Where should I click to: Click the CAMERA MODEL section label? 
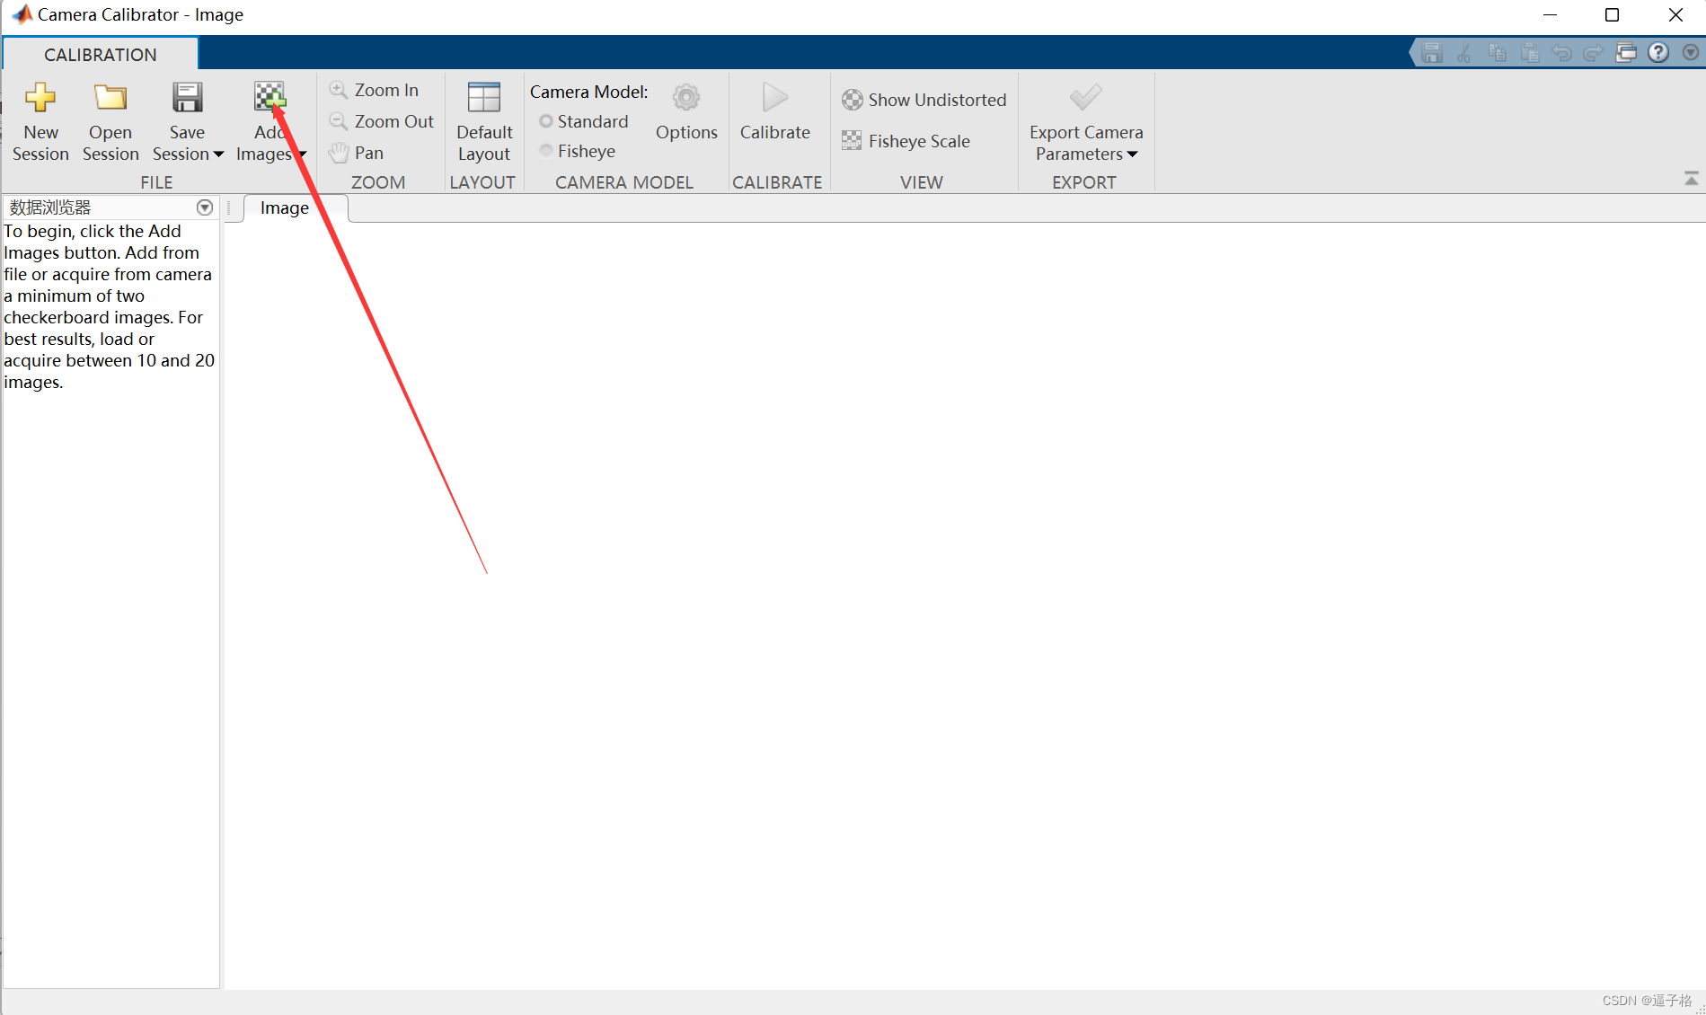tap(624, 182)
